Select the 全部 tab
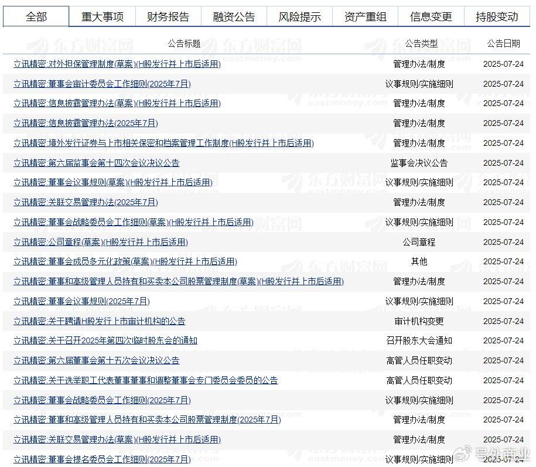This screenshot has height=467, width=536. 36,16
